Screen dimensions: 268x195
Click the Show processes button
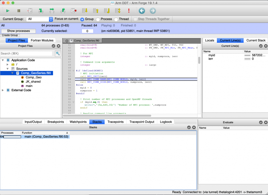[x=19, y=31]
